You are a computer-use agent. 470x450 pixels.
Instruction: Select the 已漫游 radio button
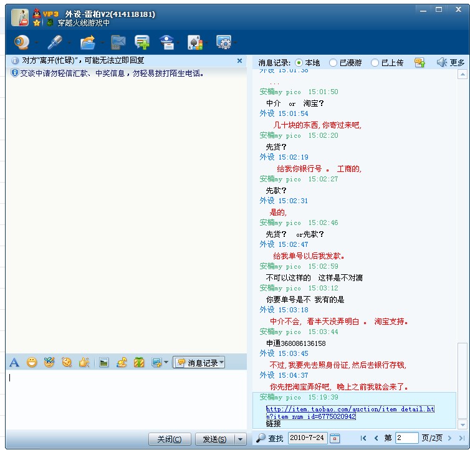click(x=333, y=63)
